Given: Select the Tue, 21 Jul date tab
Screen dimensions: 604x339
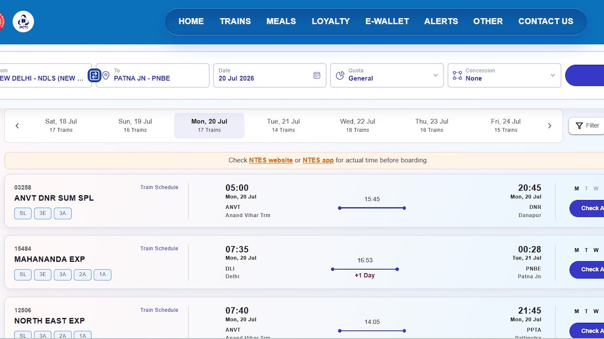Looking at the screenshot, I should (x=283, y=126).
